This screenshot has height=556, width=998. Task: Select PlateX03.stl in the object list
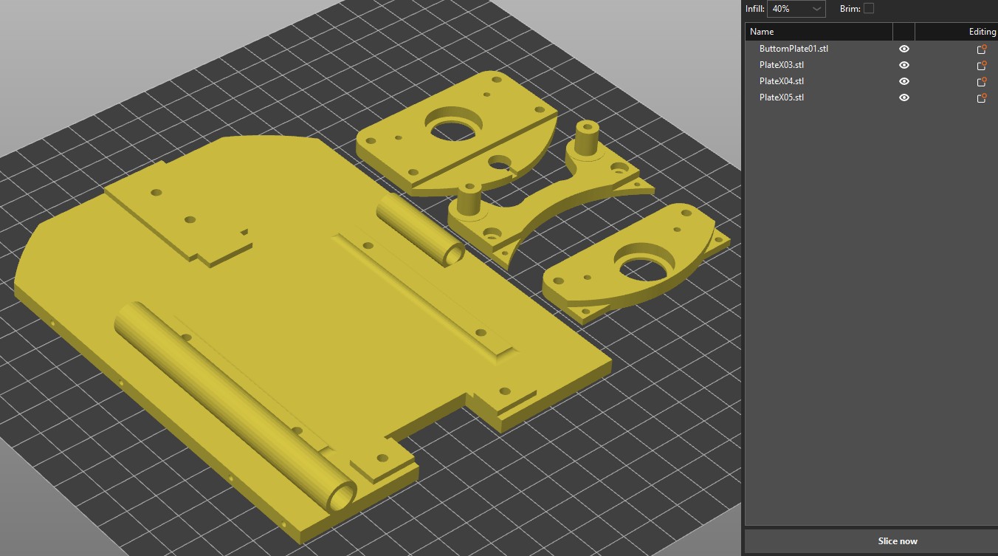click(x=781, y=65)
